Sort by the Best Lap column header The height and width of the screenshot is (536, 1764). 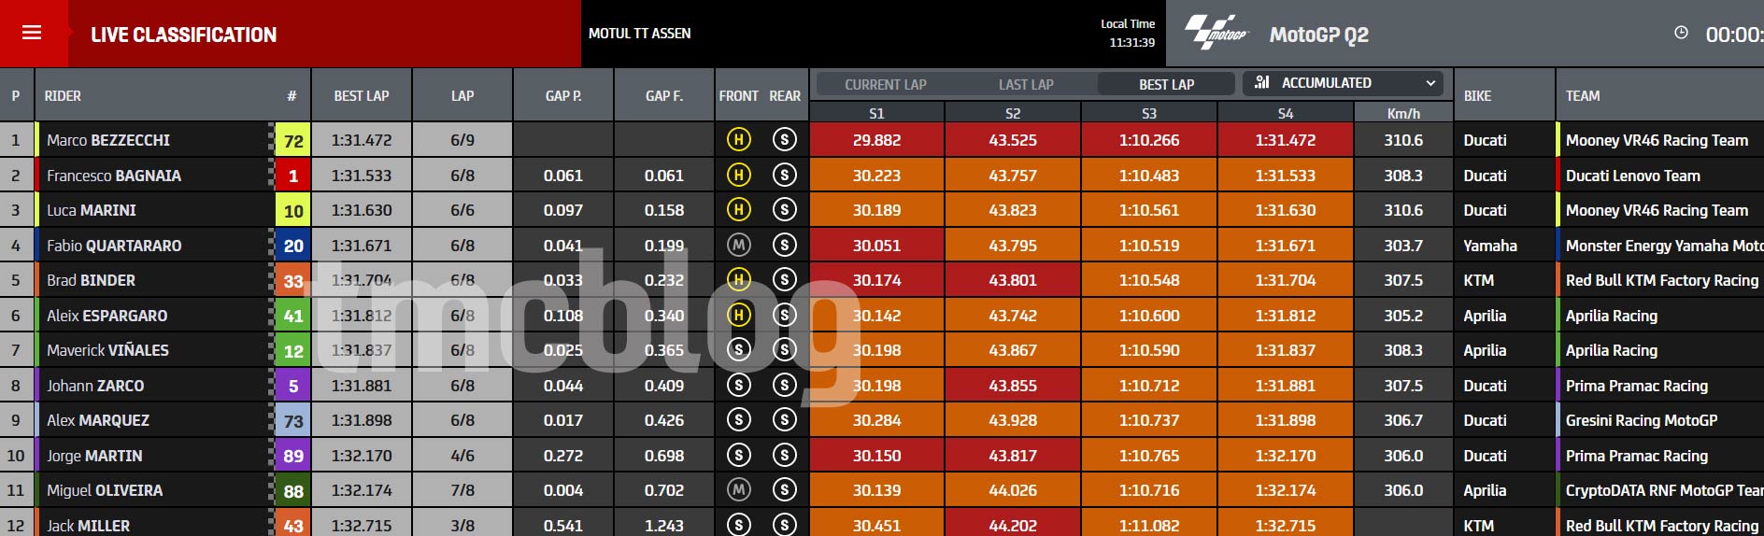pyautogui.click(x=362, y=95)
